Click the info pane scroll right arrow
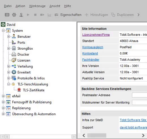The height and width of the screenshot is (139, 147). (143, 135)
